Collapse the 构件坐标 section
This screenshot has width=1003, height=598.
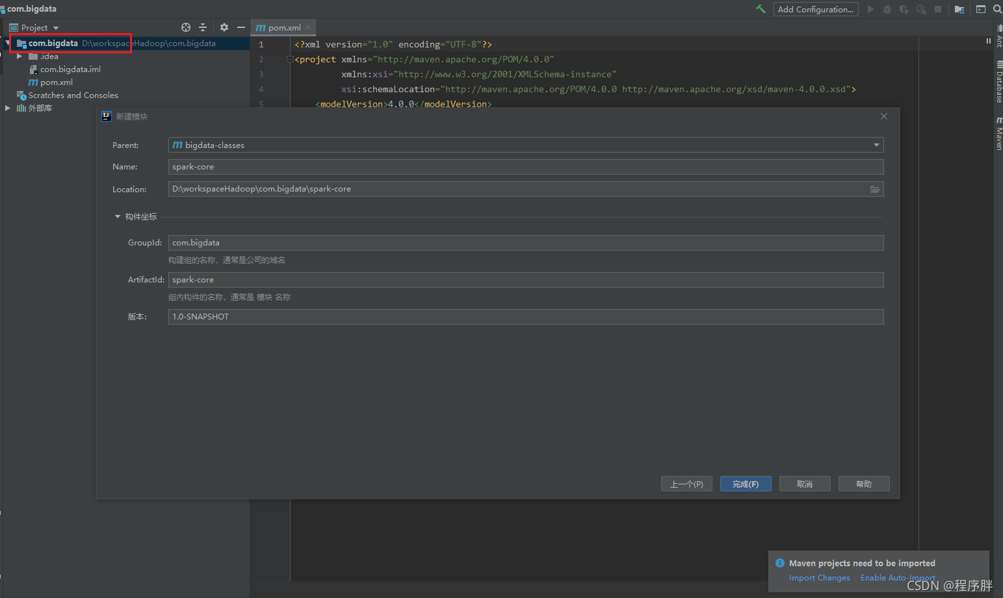pos(118,217)
